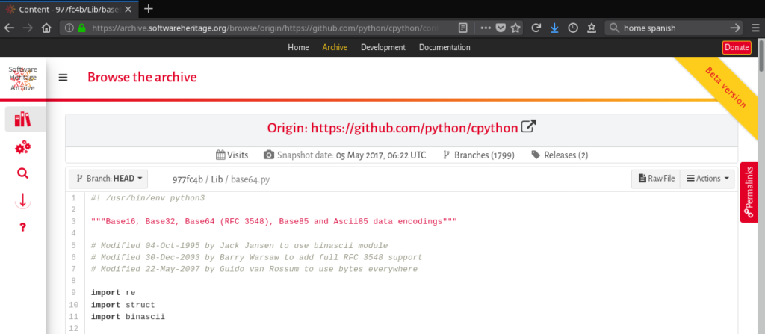765x334 pixels.
Task: Expand the Branch: HEAD dropdown
Action: click(108, 179)
